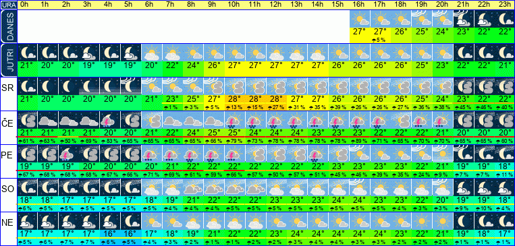Click the SO 10h overcast cloud icon
The width and height of the screenshot is (515, 246).
(235, 187)
